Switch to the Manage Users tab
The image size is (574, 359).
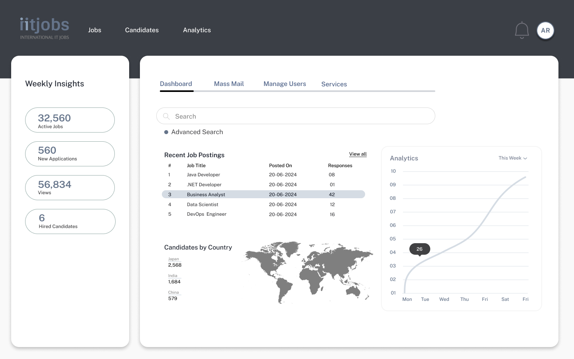click(285, 84)
